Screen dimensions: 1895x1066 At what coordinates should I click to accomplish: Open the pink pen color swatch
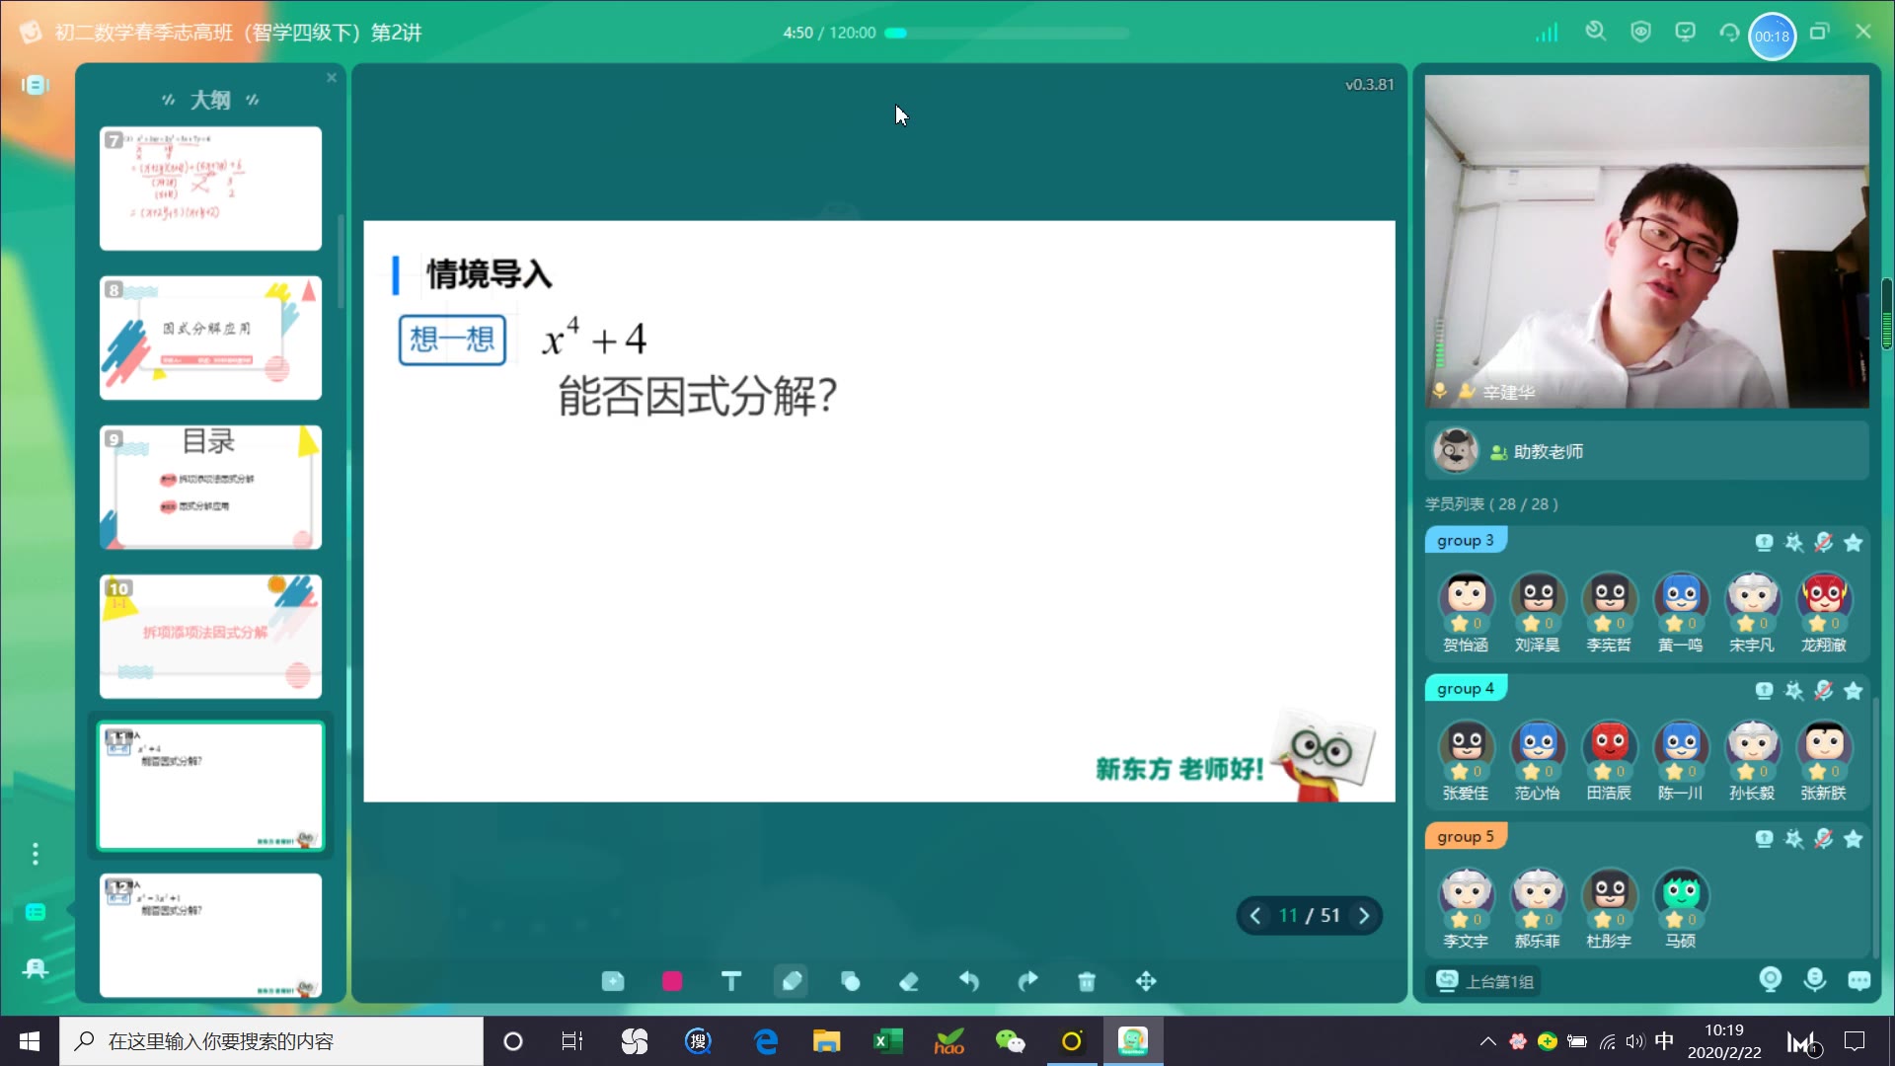pyautogui.click(x=672, y=981)
